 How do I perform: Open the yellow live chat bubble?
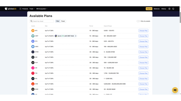[x=175, y=90]
